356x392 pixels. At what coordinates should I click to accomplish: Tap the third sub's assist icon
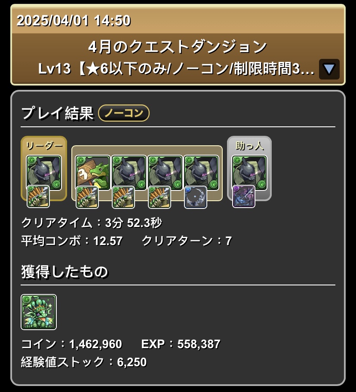(160, 197)
